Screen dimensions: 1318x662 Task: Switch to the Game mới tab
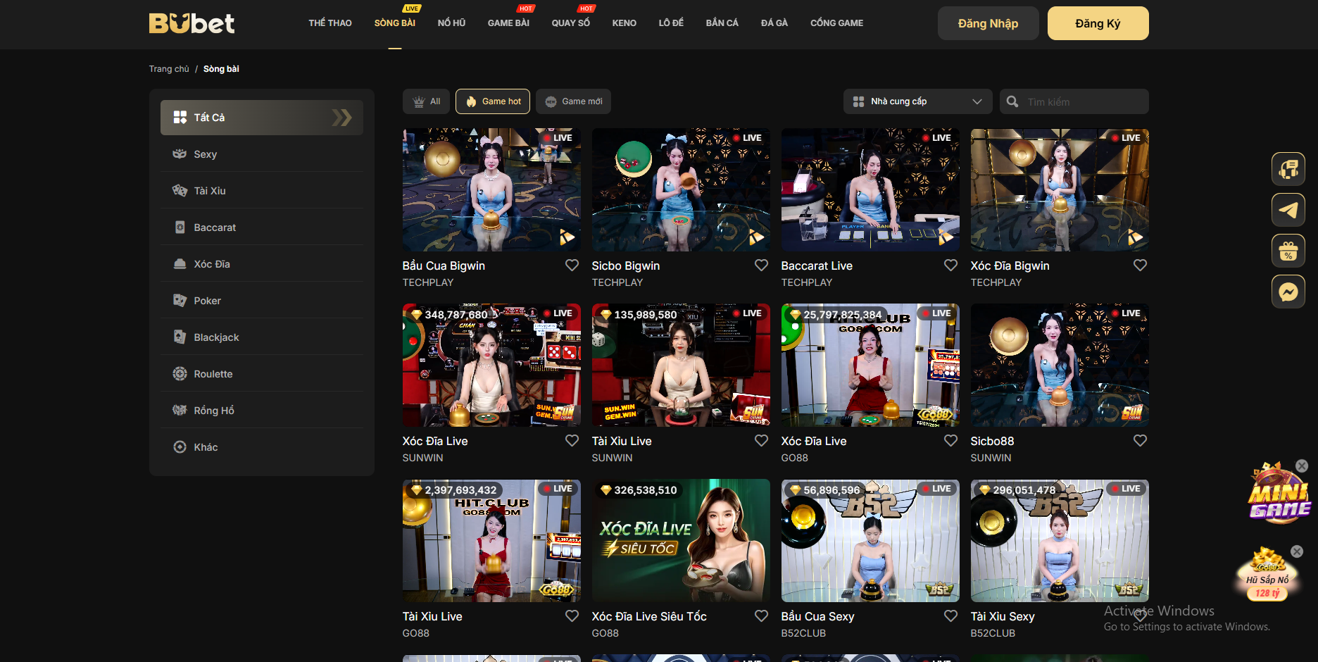click(x=573, y=101)
